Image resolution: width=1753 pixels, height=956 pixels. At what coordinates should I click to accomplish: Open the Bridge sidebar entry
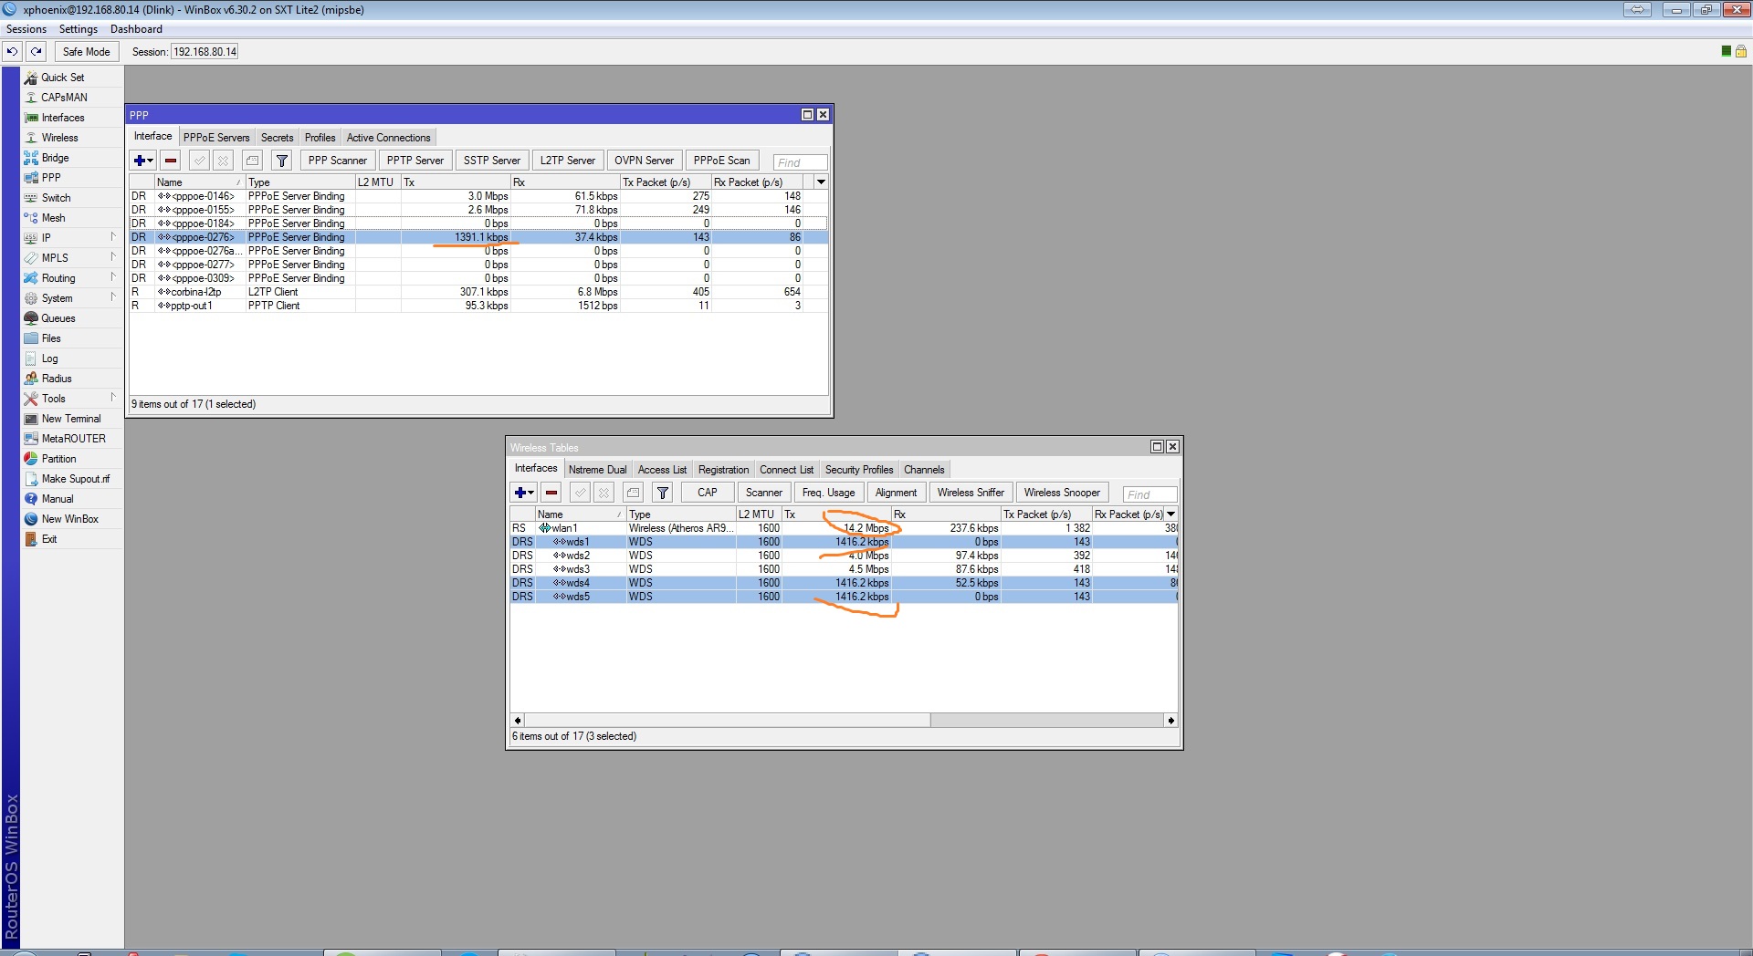(x=55, y=158)
